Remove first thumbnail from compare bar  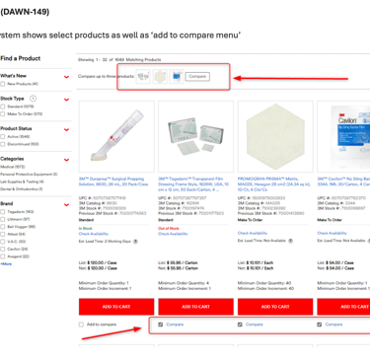coord(148,72)
